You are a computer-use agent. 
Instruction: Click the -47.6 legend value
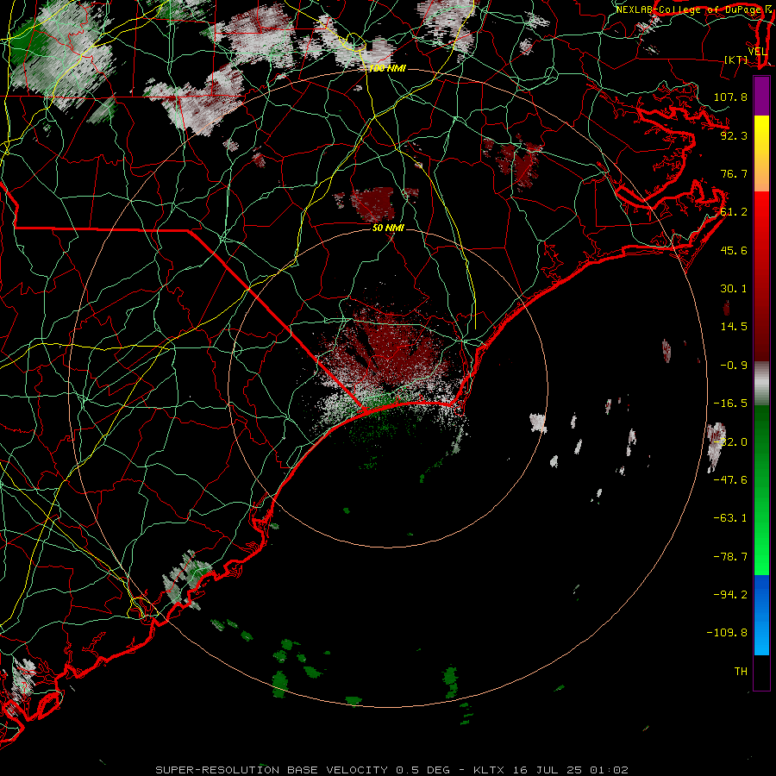tap(730, 480)
